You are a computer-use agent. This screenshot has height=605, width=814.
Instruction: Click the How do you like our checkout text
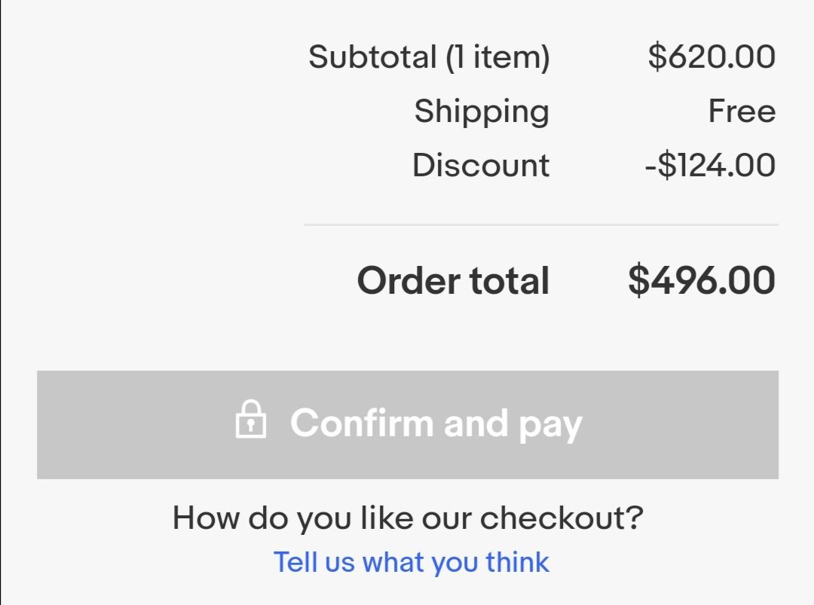click(x=408, y=518)
